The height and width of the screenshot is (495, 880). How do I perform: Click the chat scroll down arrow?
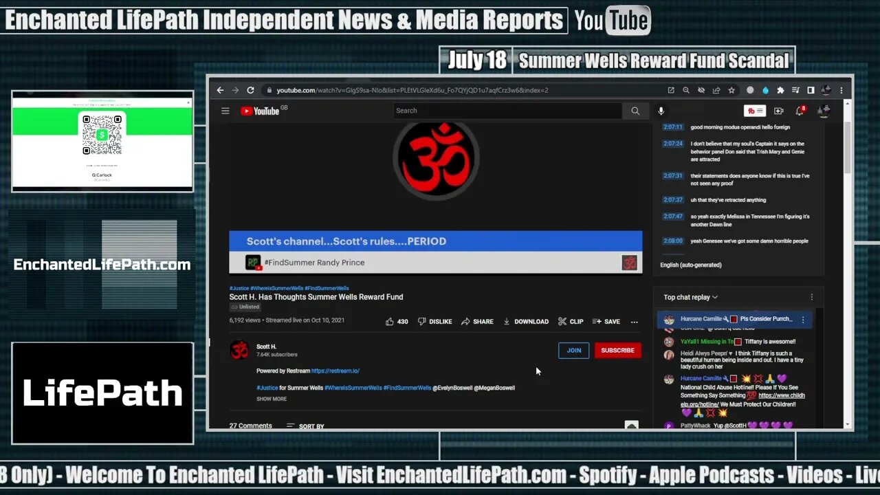631,426
